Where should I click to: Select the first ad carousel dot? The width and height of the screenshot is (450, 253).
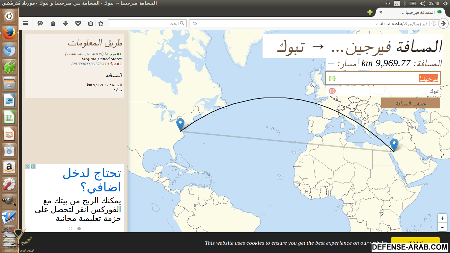[x=70, y=228]
